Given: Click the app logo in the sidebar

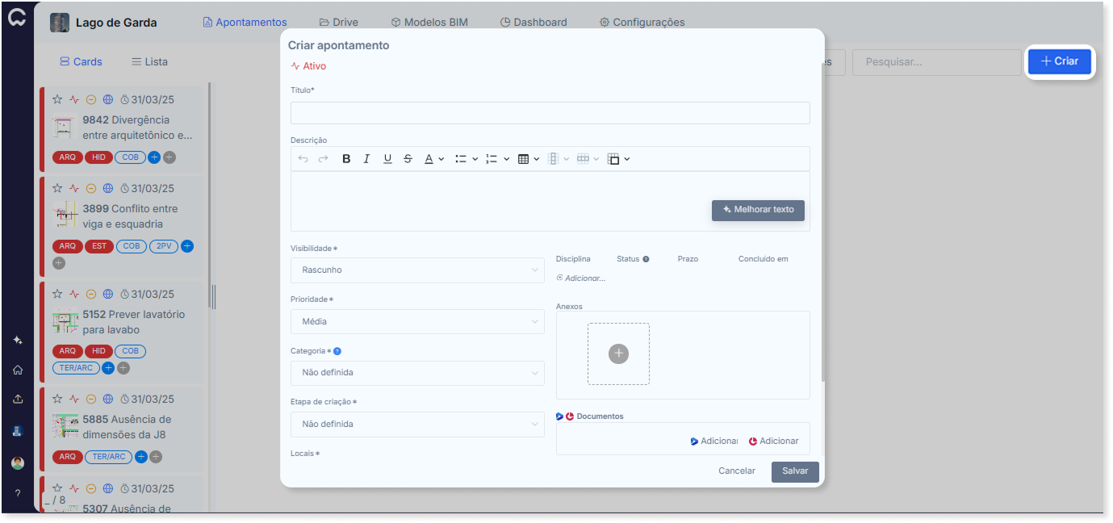Looking at the screenshot, I should pyautogui.click(x=17, y=19).
